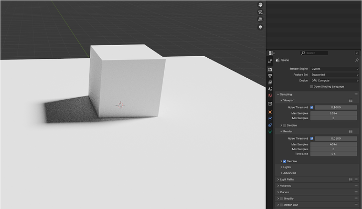362x209 pixels.
Task: Click Viewport Noise Threshold value 0.1000
Action: (336, 107)
